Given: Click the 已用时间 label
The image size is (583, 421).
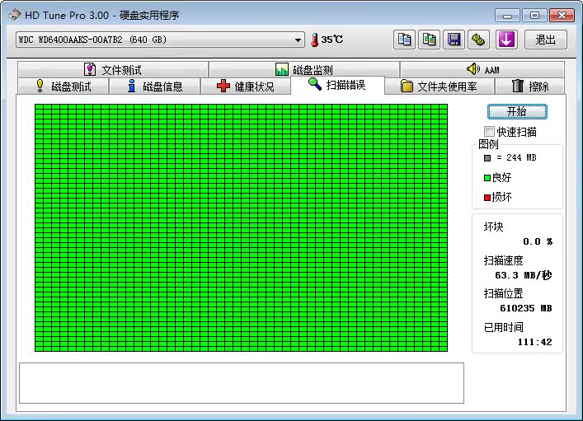Looking at the screenshot, I should pos(504,327).
